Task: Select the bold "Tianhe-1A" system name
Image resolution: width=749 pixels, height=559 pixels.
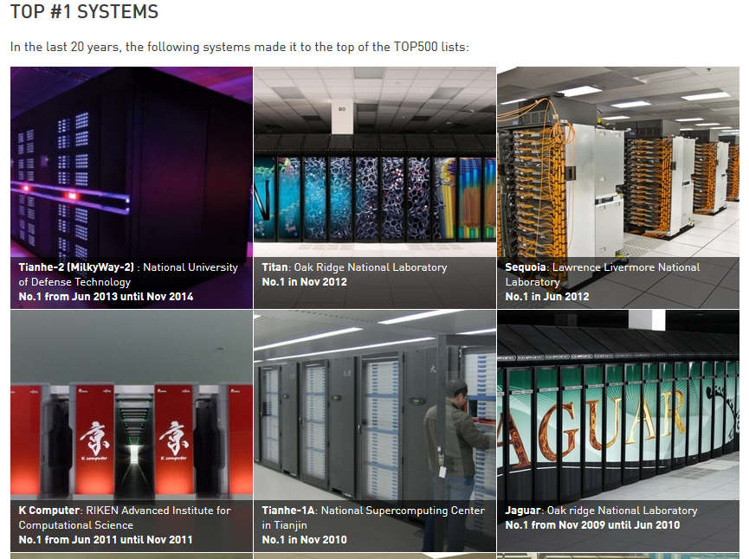Action: 288,511
